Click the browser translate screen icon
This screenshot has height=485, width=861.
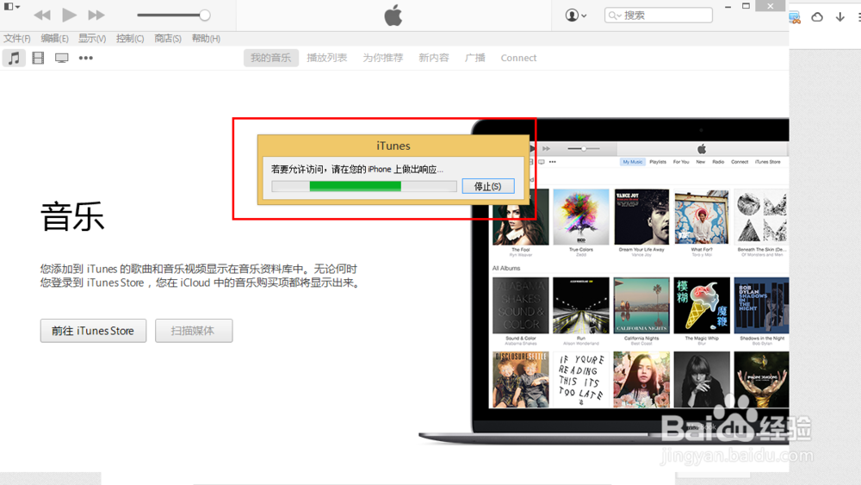tap(795, 17)
